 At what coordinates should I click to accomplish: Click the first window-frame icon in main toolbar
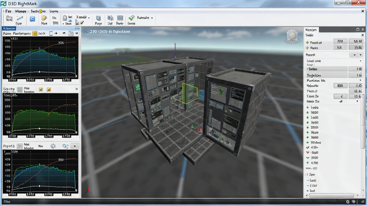pyautogui.click(x=9, y=19)
